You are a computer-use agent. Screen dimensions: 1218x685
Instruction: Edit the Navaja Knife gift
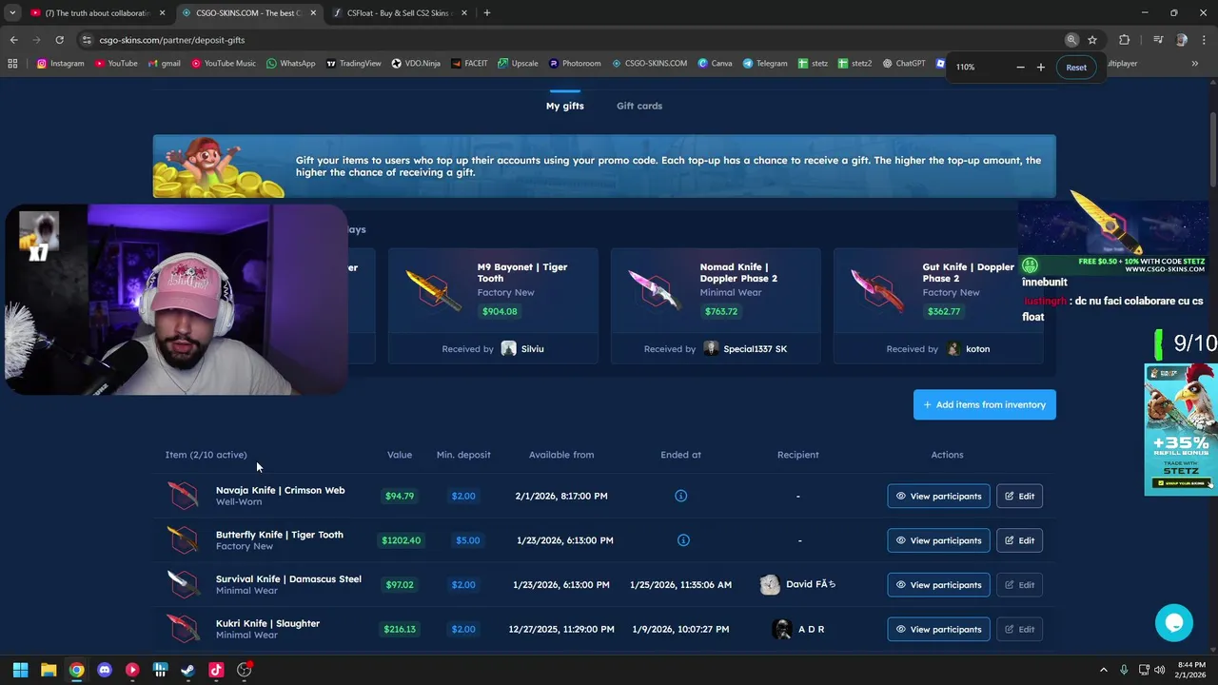(1019, 496)
